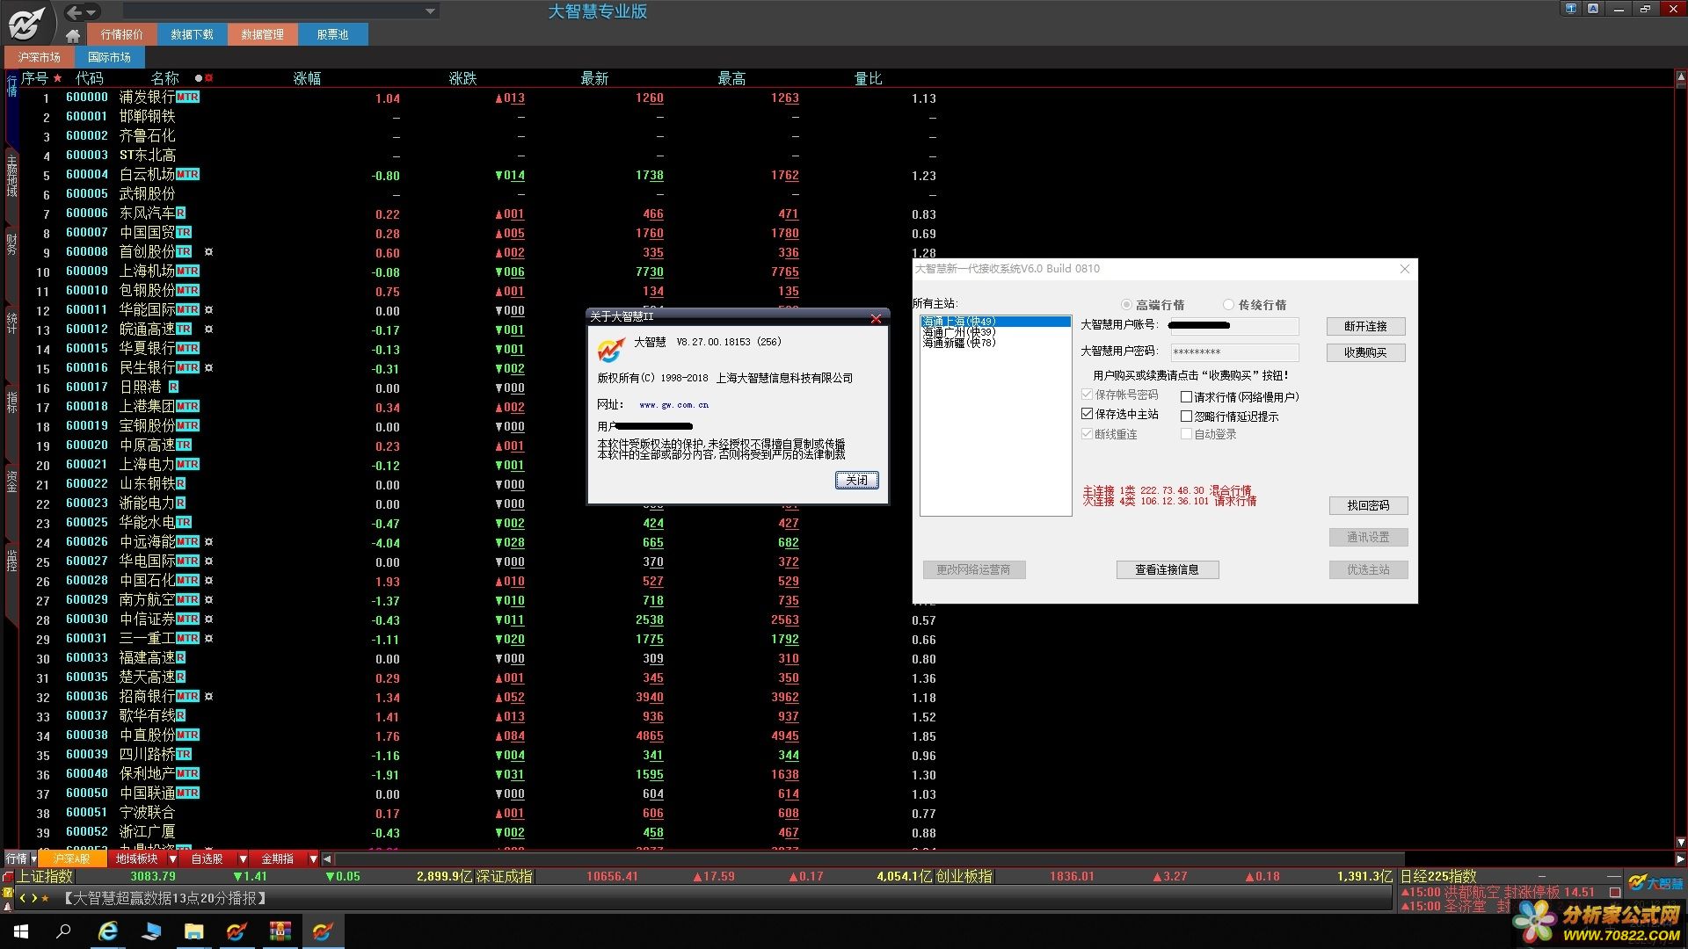Toggle 断线重连 checkbox

tap(1088, 434)
